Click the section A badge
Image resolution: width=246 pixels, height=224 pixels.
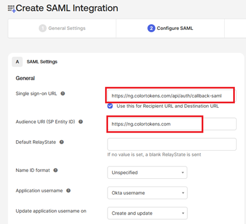pyautogui.click(x=17, y=62)
